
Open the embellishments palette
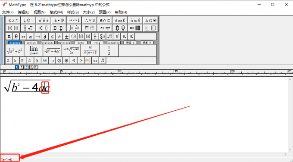[x=44, y=20]
